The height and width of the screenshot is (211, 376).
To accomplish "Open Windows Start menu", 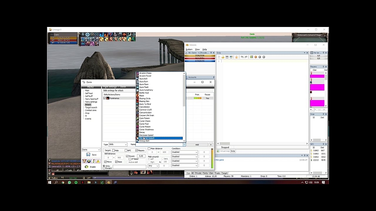I will [49, 182].
